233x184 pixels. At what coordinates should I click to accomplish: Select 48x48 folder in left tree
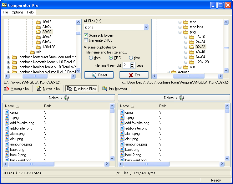[47, 37]
